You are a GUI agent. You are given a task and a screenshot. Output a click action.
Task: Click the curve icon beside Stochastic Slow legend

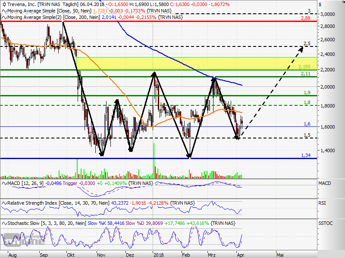(3, 223)
